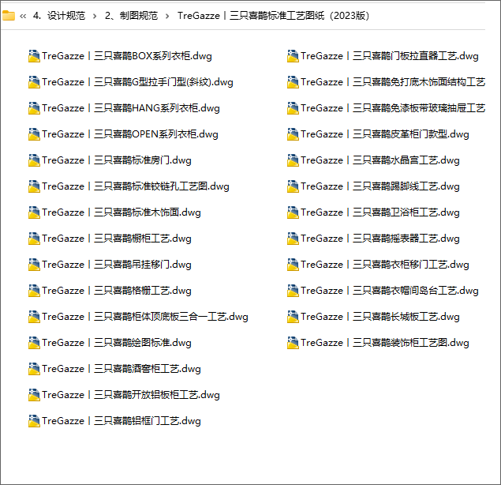Expand the previous path double-chevron in breadcrumb
Screen dimensions: 501x485
(23, 16)
